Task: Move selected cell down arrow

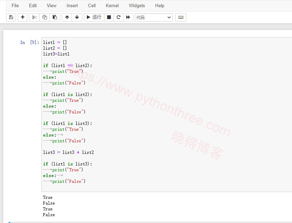Action: tap(77, 17)
